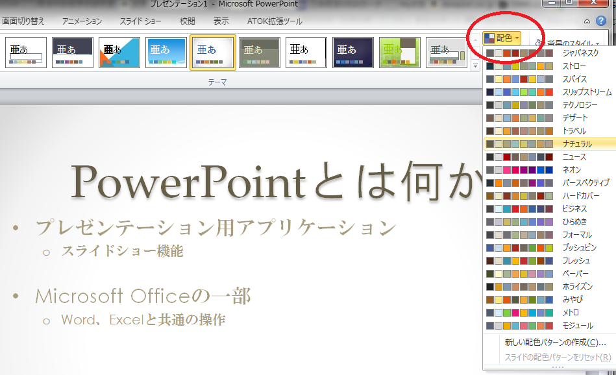Click sub-bullet スライドショー機能
This screenshot has width=616, height=375.
(122, 251)
